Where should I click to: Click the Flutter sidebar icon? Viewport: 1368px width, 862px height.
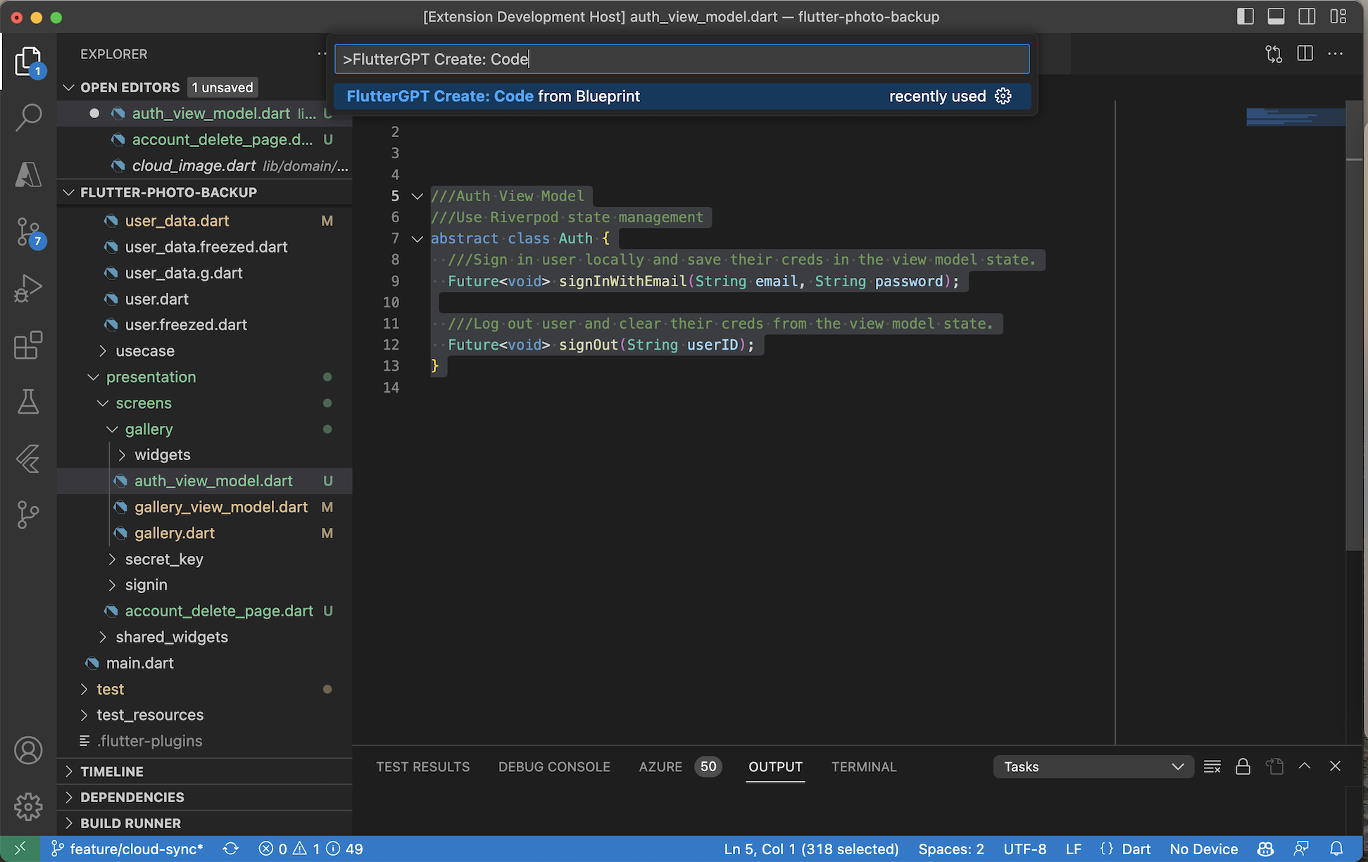[28, 459]
